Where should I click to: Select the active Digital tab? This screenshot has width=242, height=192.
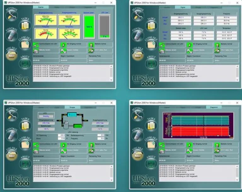[183, 7]
